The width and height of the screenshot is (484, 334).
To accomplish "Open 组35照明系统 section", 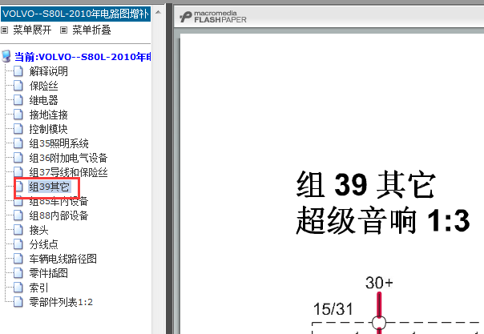I will coord(58,143).
